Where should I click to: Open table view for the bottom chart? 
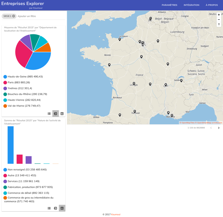coord(49,208)
